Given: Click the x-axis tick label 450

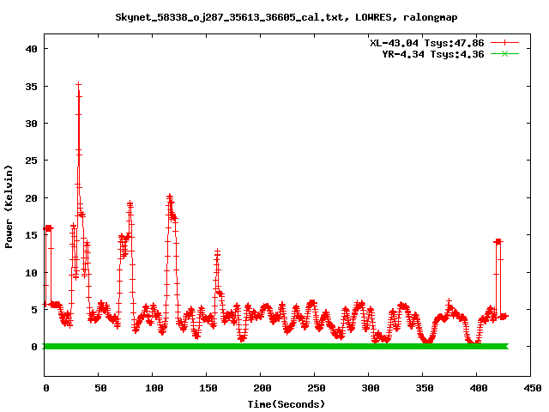Looking at the screenshot, I should [x=533, y=388].
